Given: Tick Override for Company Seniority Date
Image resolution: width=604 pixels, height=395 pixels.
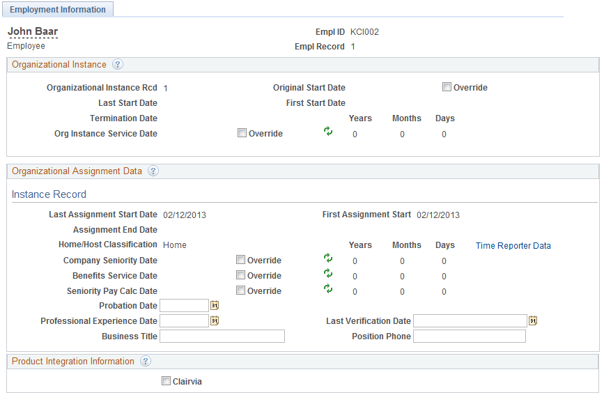Looking at the screenshot, I should pos(240,260).
